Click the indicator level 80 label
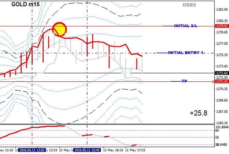 [217, 131]
